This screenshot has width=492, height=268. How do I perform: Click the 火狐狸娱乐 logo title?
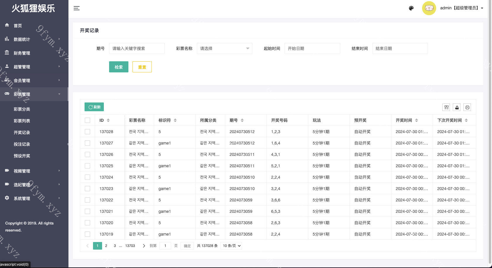33,8
